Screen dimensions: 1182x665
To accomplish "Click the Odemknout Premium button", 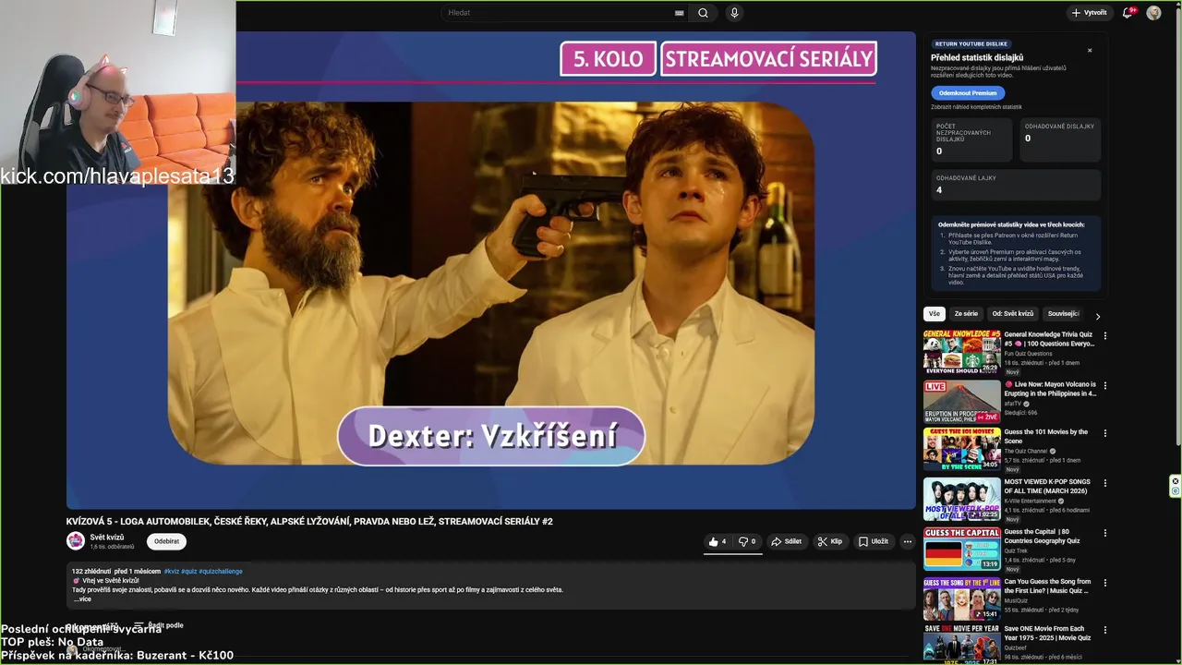I will 968,92.
